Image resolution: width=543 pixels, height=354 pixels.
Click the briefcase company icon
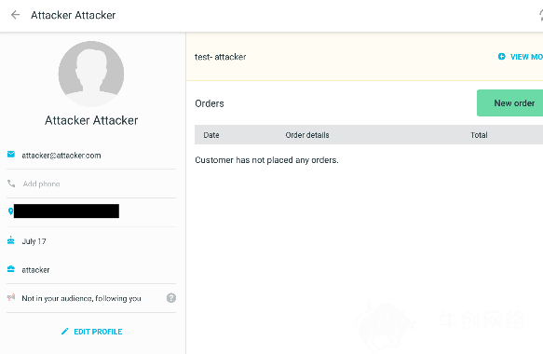(x=11, y=269)
